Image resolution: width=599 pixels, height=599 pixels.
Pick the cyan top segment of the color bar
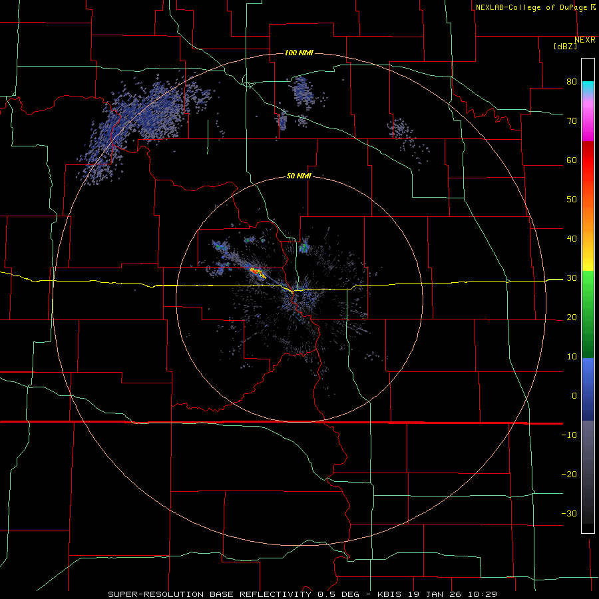click(x=588, y=88)
